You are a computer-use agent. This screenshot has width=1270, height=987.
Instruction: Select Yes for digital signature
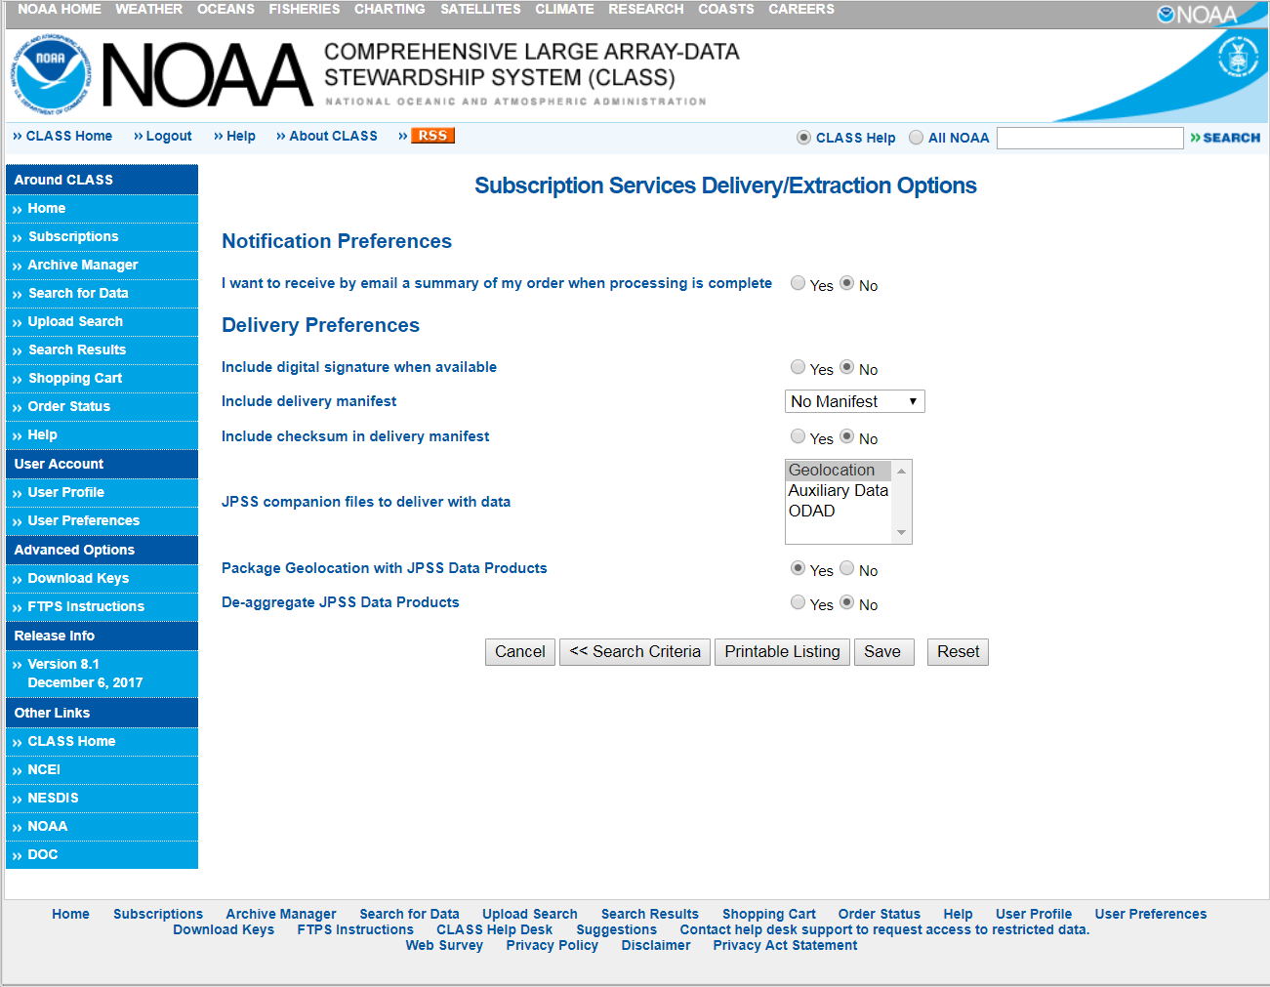[x=799, y=367]
